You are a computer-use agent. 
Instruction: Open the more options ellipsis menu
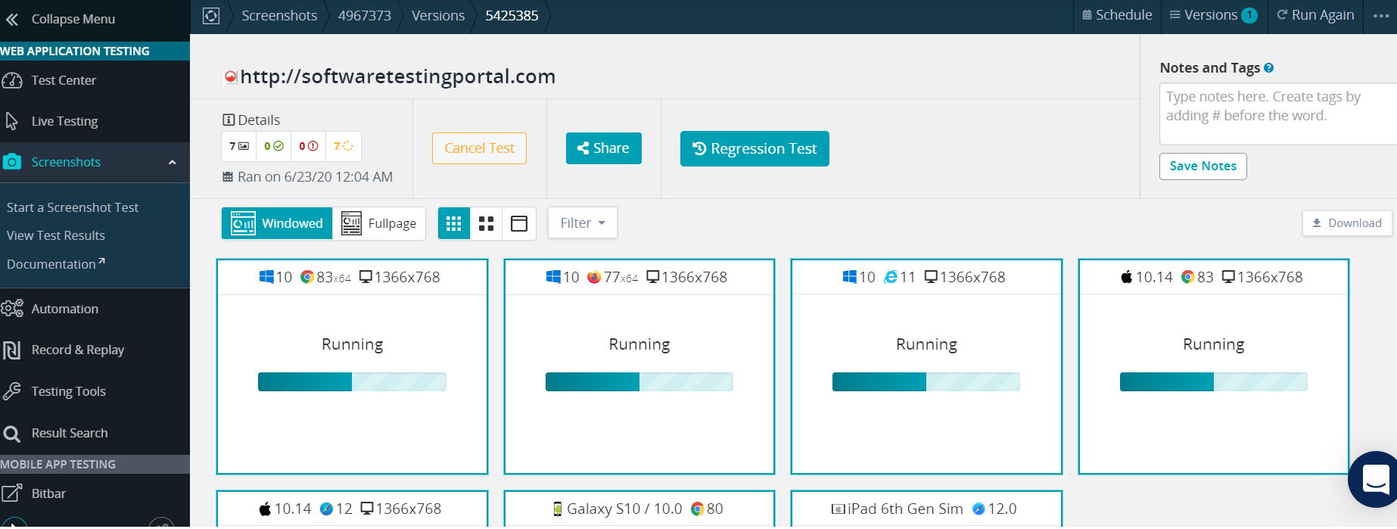pyautogui.click(x=1381, y=16)
